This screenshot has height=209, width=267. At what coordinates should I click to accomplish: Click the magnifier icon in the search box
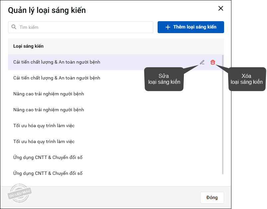pyautogui.click(x=14, y=27)
